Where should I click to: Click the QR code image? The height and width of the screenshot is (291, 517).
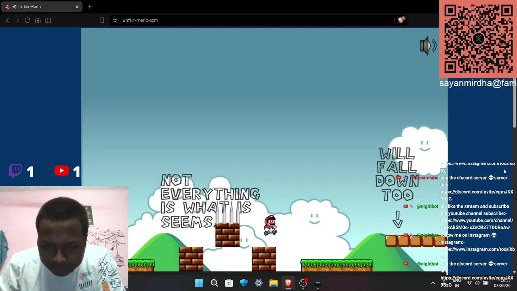[x=478, y=39]
